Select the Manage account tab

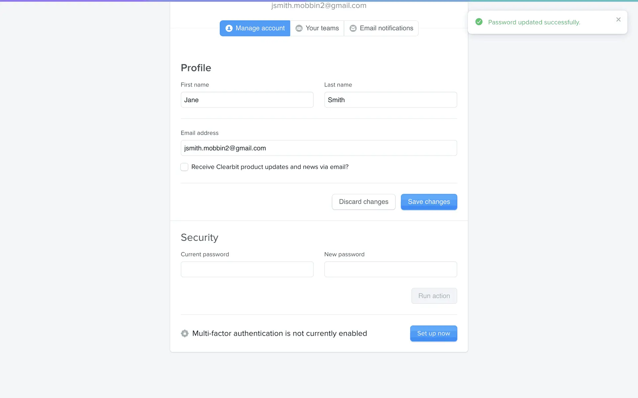(x=255, y=29)
